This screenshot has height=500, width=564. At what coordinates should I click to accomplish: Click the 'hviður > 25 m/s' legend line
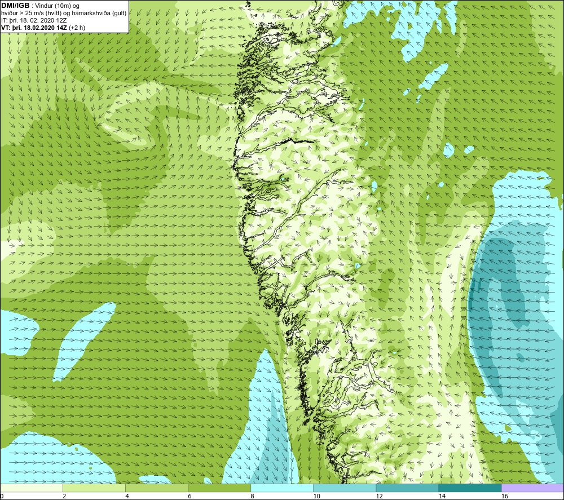pyautogui.click(x=64, y=14)
